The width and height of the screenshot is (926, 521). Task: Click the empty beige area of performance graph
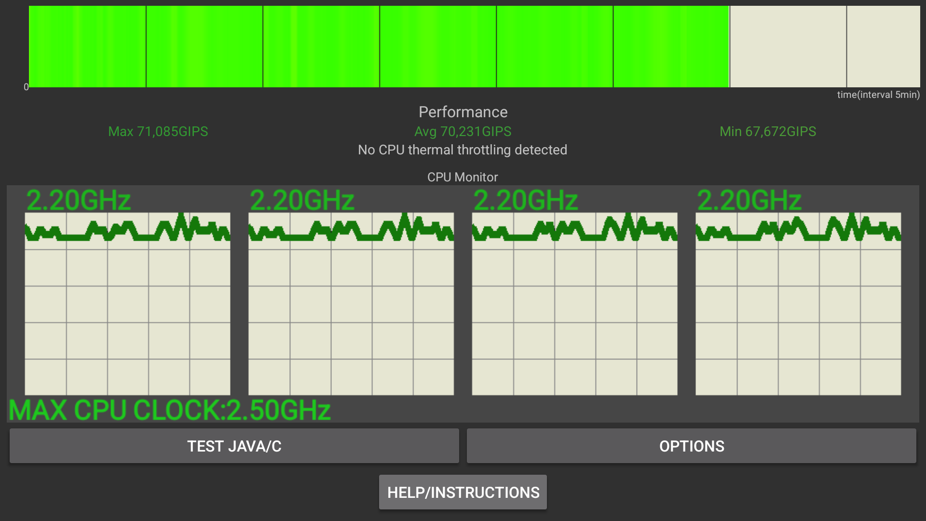pos(825,47)
